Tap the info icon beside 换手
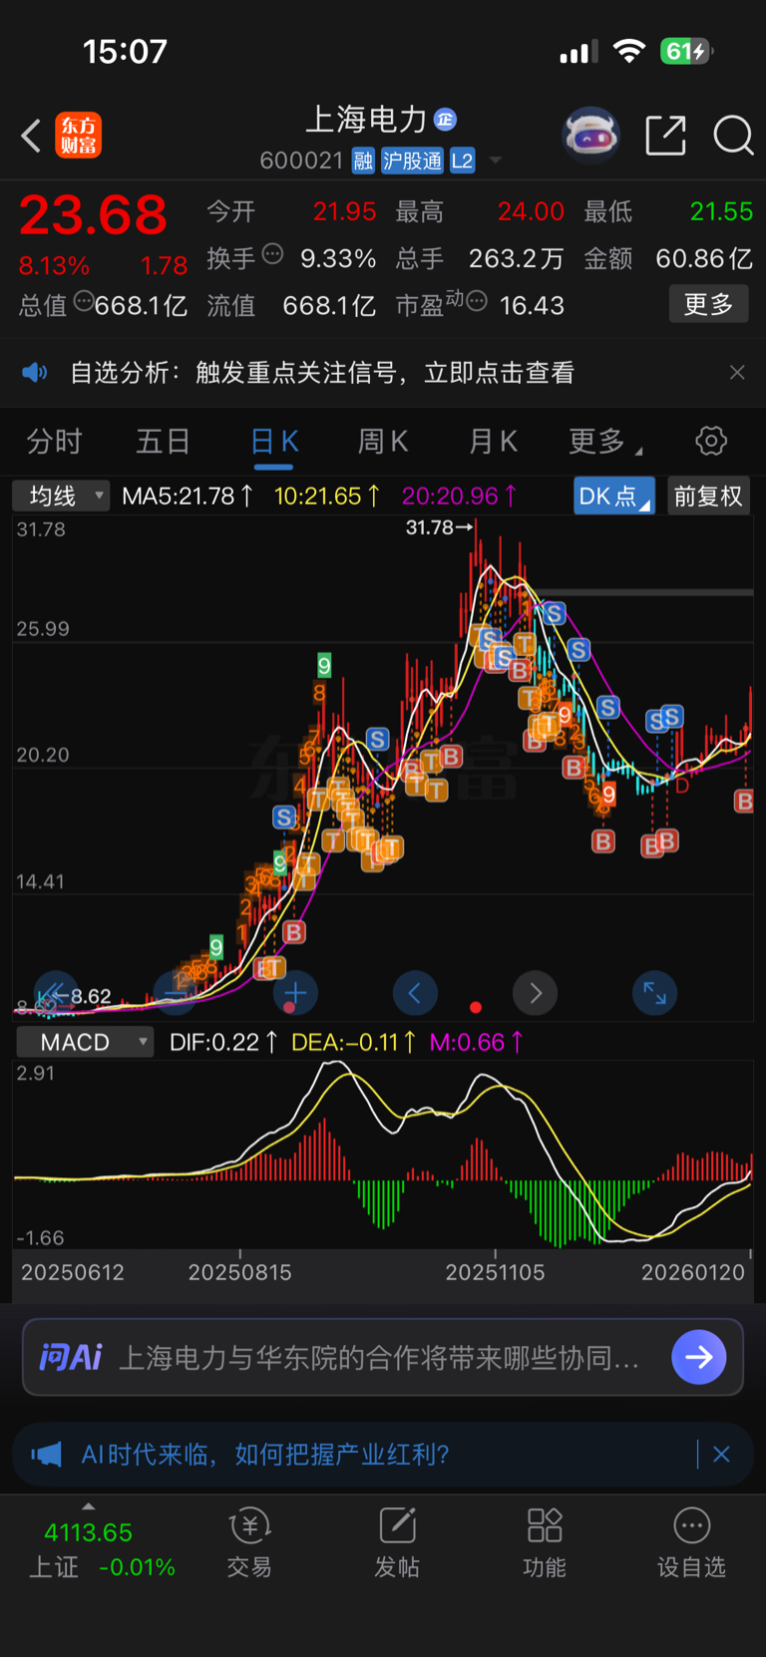 [x=272, y=254]
